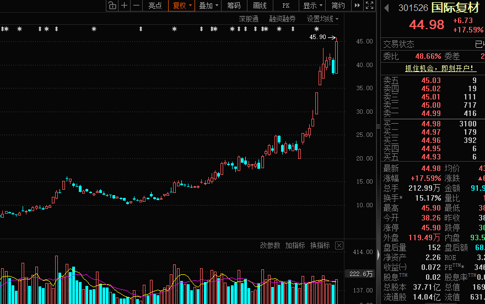
Task: Click the 流通股 value 14.04亿
Action: click(x=427, y=297)
